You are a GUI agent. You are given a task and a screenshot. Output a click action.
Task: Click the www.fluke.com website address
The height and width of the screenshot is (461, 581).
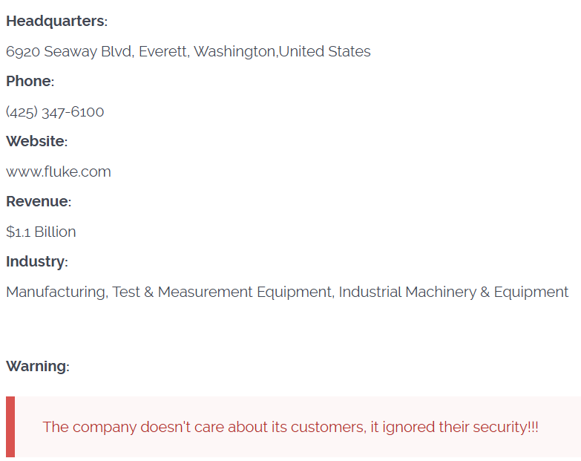click(59, 171)
